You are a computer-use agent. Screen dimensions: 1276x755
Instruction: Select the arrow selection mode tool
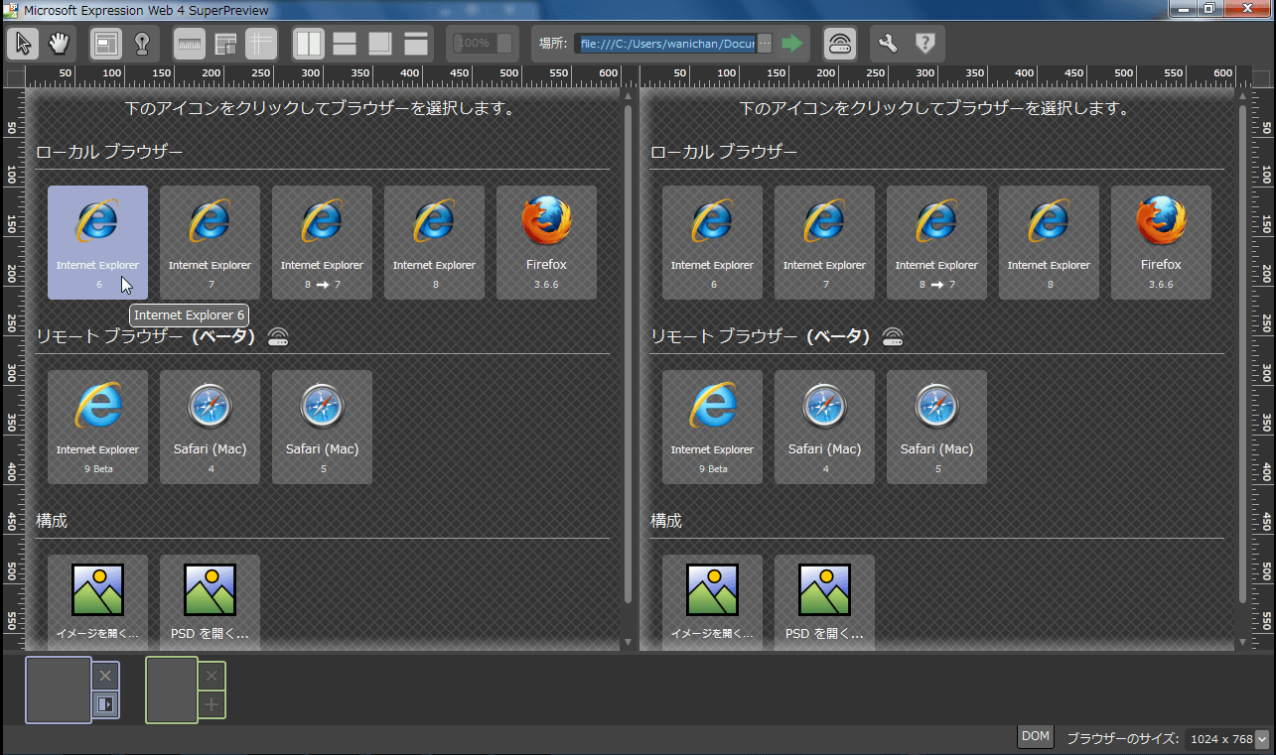pyautogui.click(x=25, y=44)
